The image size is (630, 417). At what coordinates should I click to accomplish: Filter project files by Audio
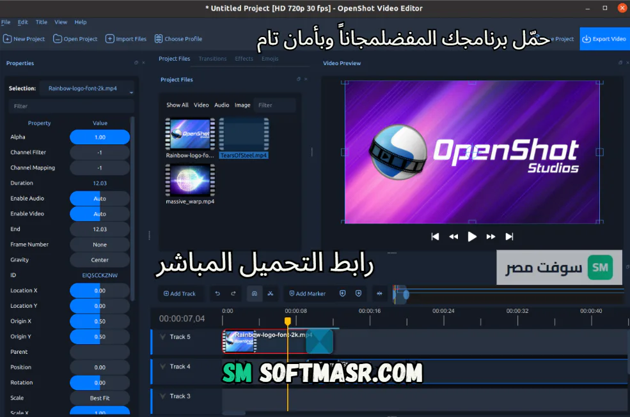click(222, 105)
